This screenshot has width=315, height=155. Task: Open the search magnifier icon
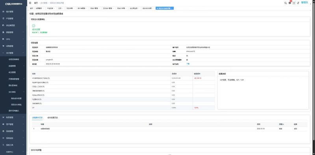pyautogui.click(x=285, y=3)
